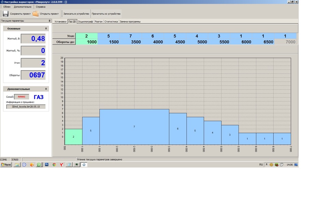Click the Open project folder icon

pyautogui.click(x=36, y=14)
